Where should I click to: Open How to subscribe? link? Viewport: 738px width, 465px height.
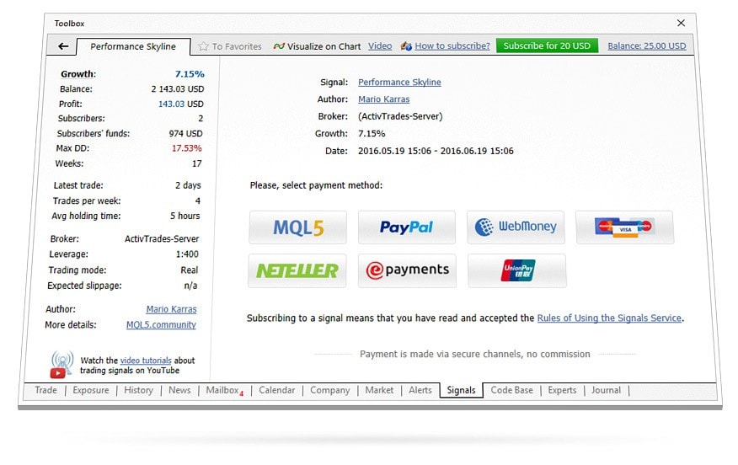tap(452, 46)
